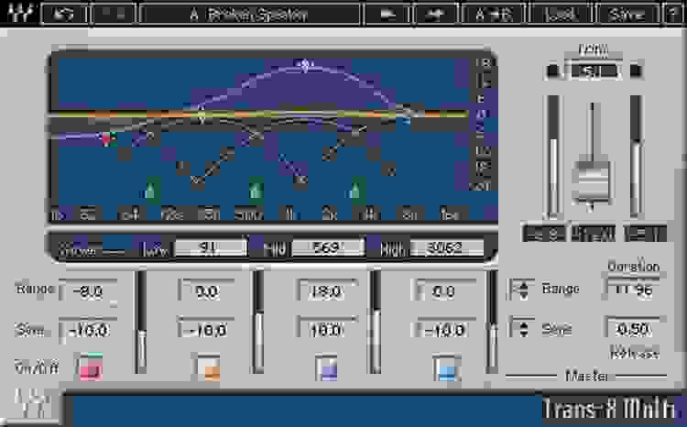Image resolution: width=687 pixels, height=427 pixels.
Task: Open the Load preset menu
Action: pyautogui.click(x=562, y=15)
